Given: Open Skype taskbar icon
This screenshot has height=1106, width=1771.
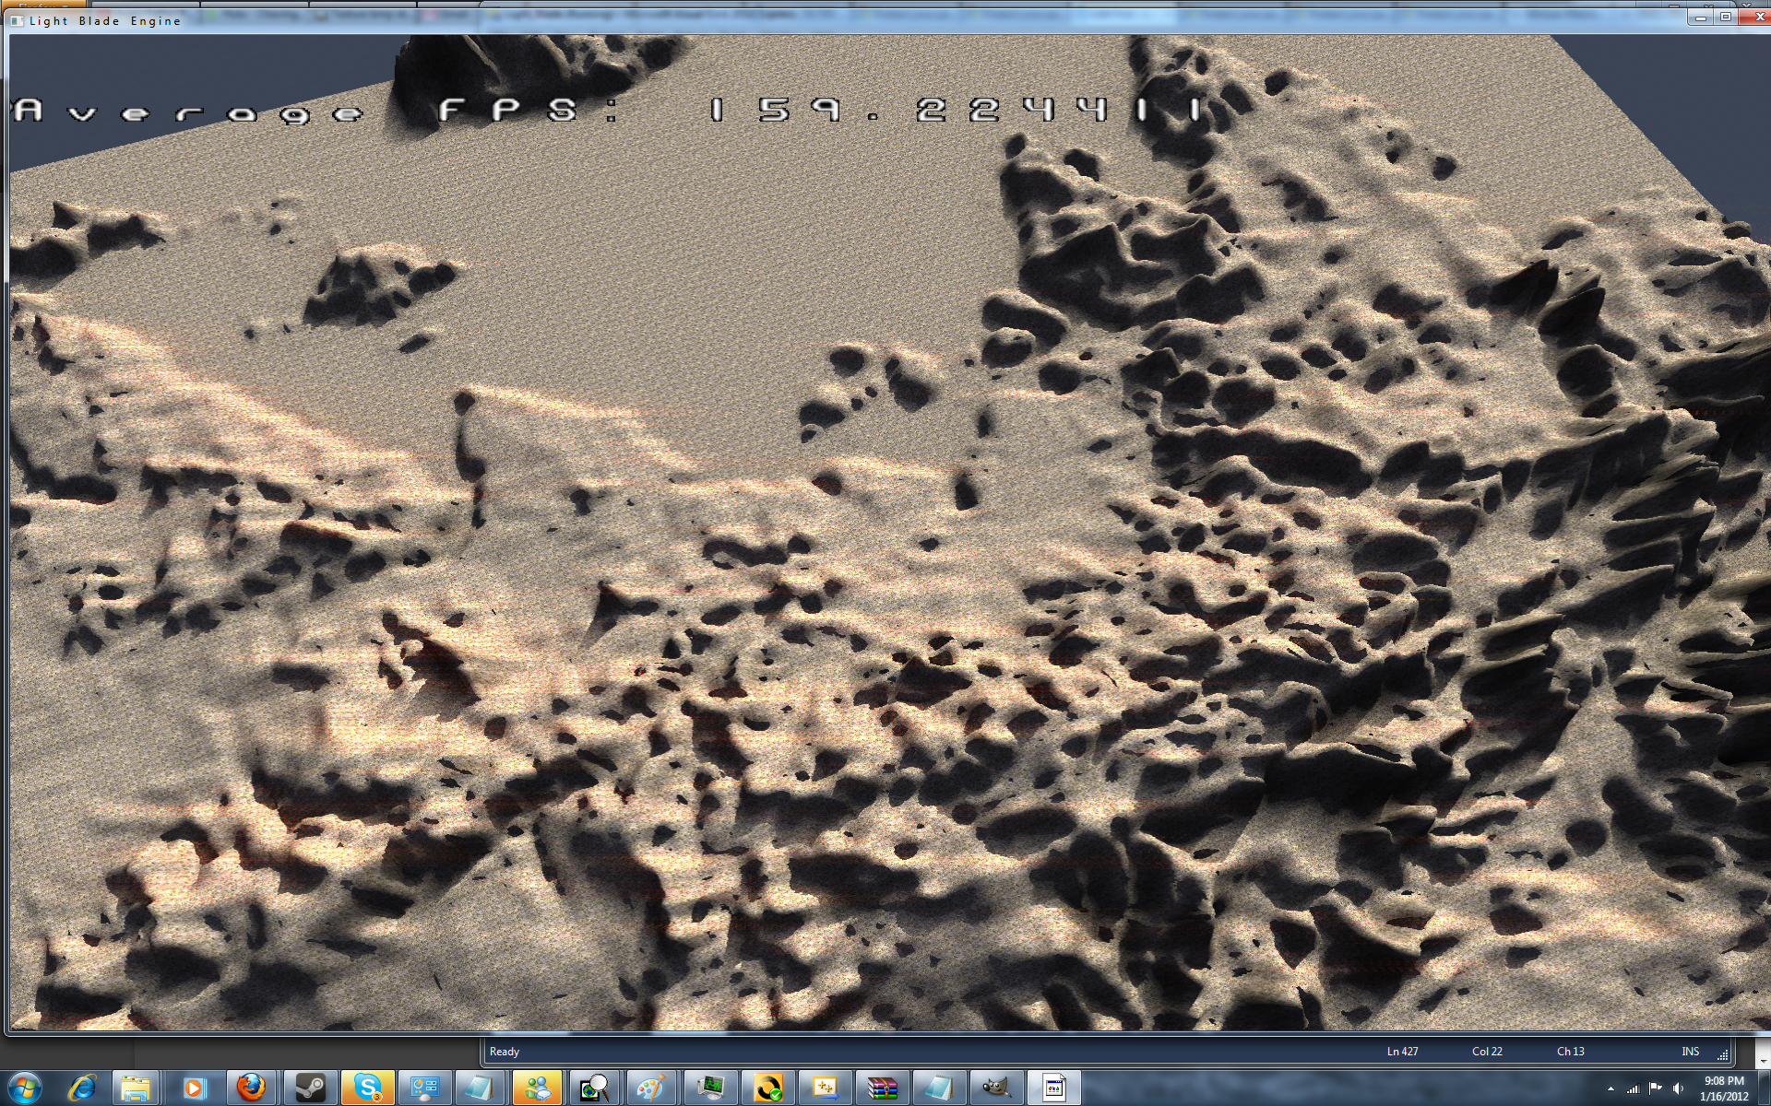Looking at the screenshot, I should (367, 1088).
